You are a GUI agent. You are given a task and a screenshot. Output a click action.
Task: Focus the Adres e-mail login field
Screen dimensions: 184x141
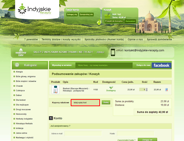83,134
